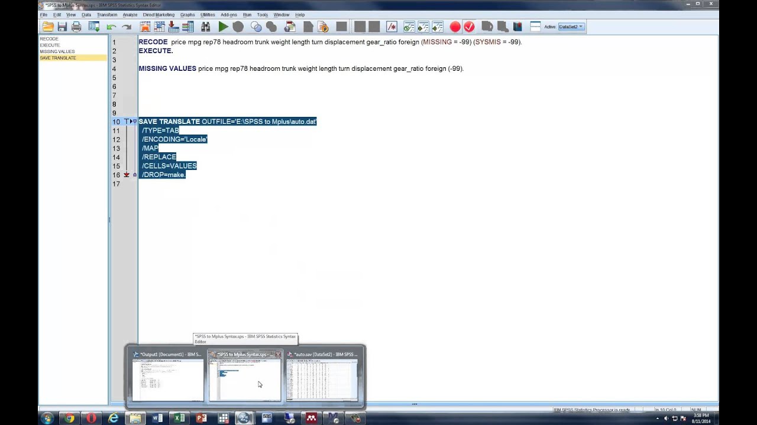The width and height of the screenshot is (757, 425).
Task: Click the red breakpoint circle icon
Action: [455, 27]
